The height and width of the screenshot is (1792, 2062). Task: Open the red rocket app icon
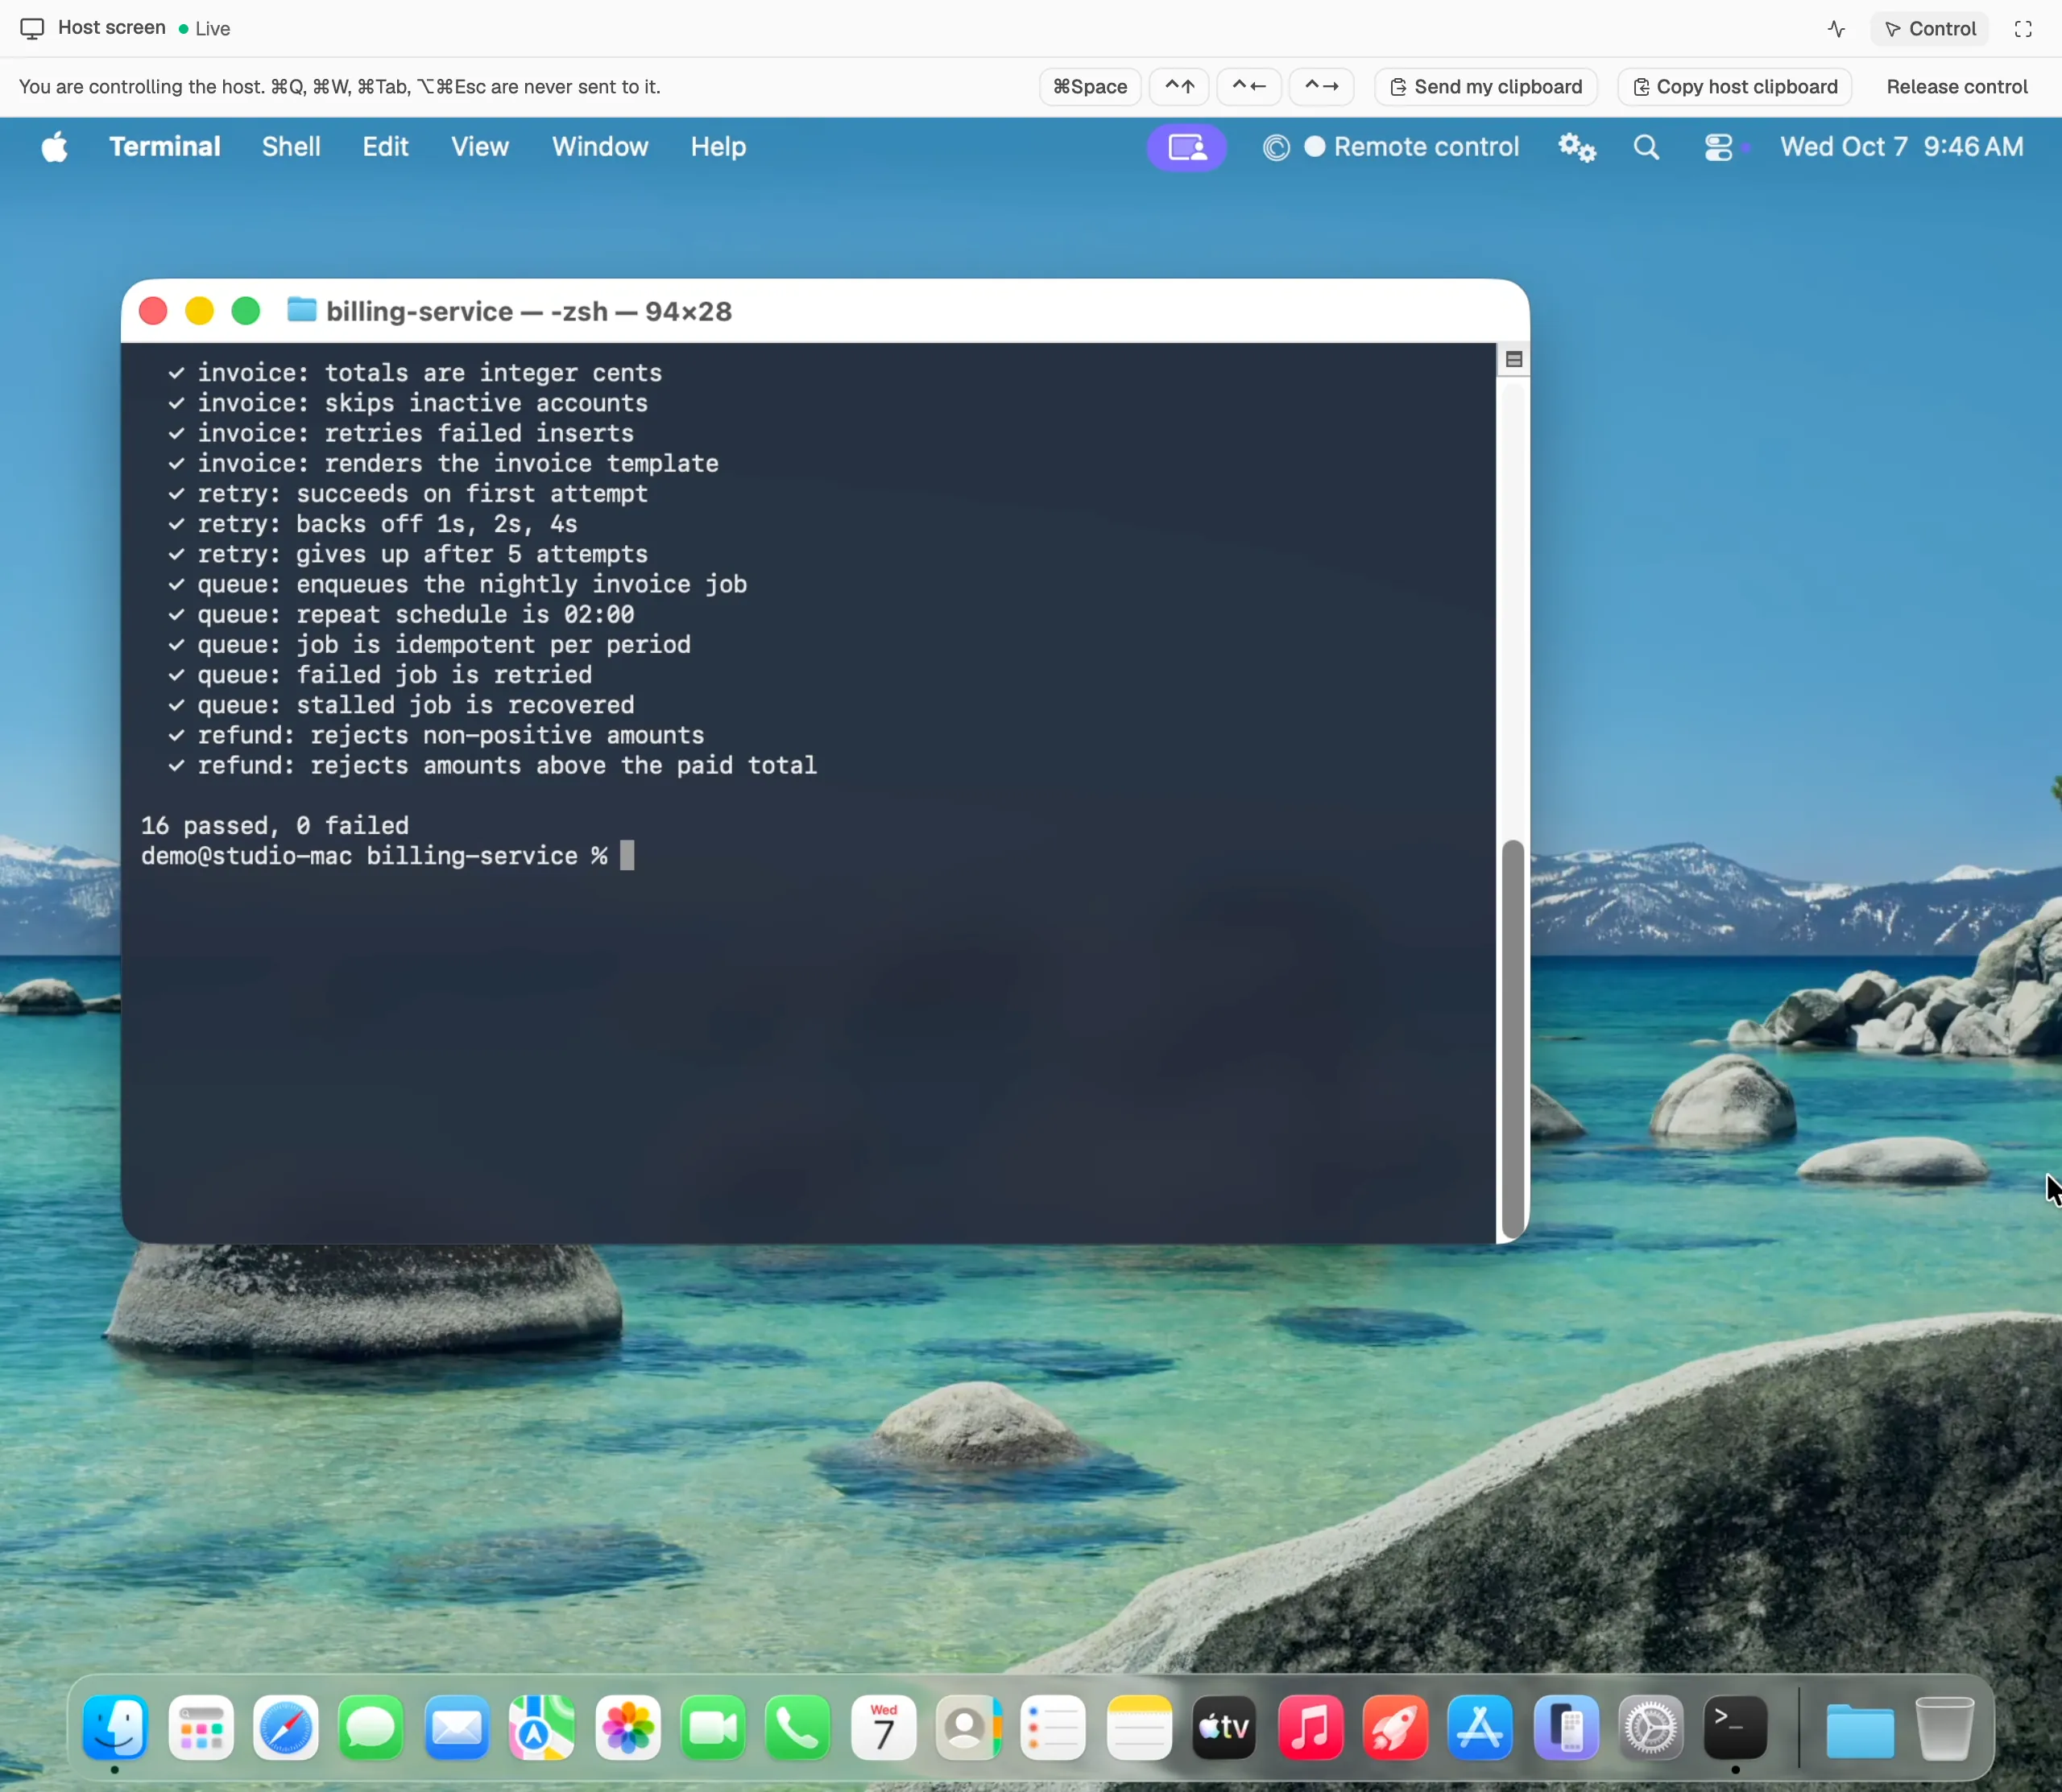(1396, 1727)
